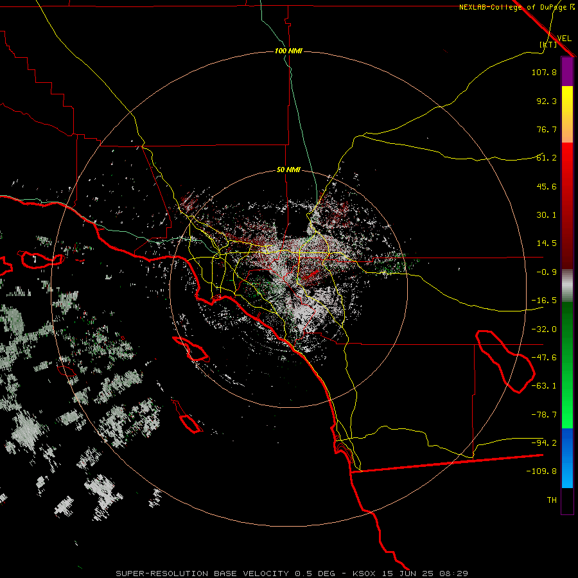Click the 76.7 legend value
The width and height of the screenshot is (578, 578).
tap(547, 129)
